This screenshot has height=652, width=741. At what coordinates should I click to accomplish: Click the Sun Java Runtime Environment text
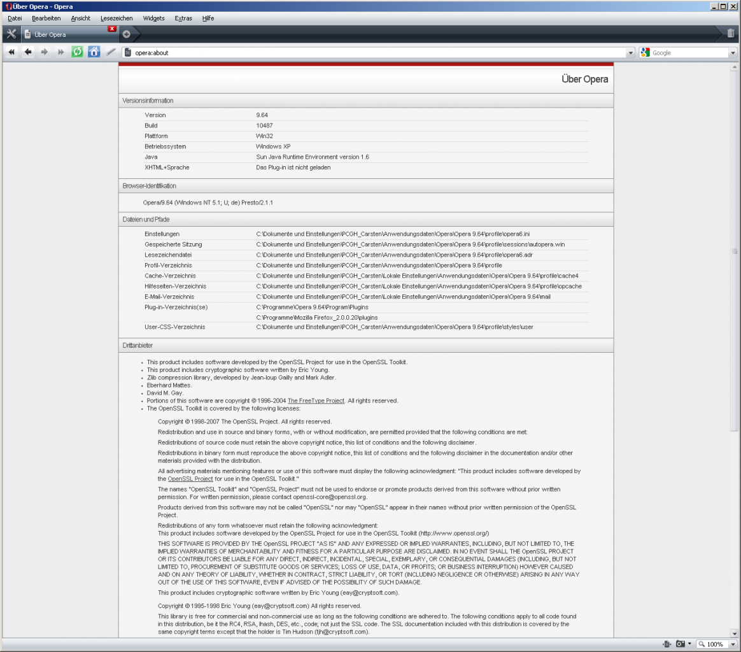point(313,157)
